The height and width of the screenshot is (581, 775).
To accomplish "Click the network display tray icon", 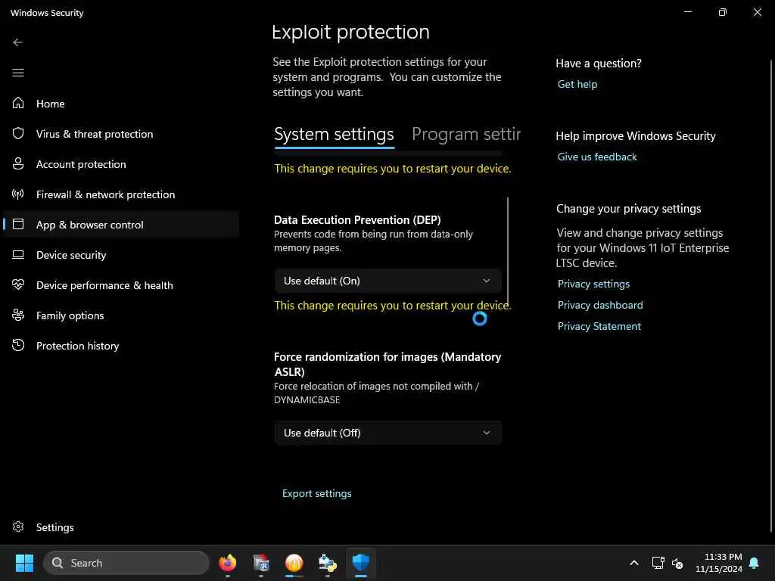I will (x=658, y=563).
